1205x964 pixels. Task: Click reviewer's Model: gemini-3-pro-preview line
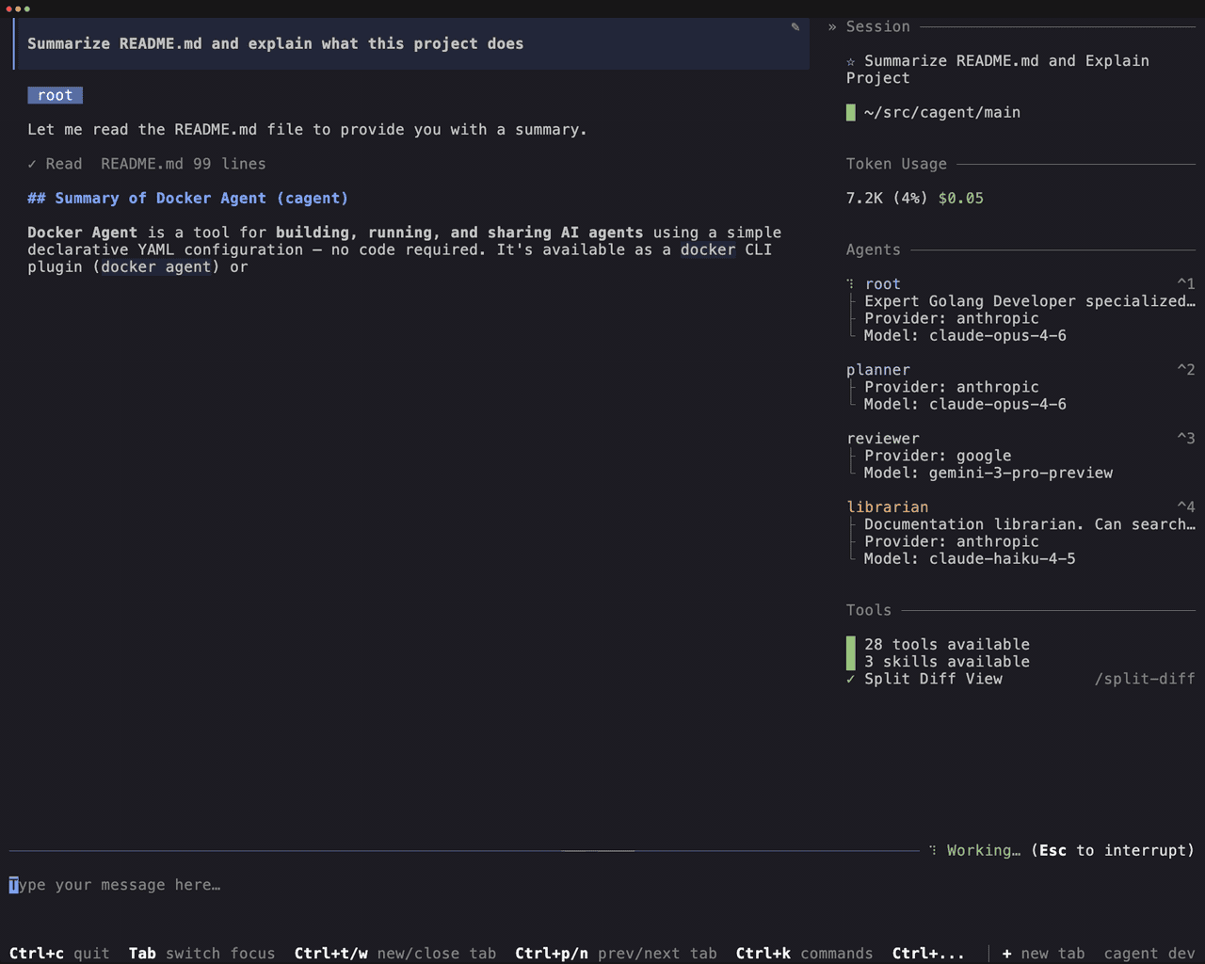(x=988, y=474)
